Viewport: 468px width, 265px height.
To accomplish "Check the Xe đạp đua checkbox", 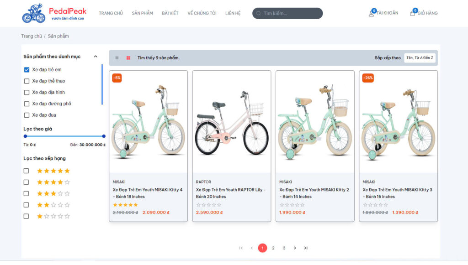I will (x=27, y=115).
